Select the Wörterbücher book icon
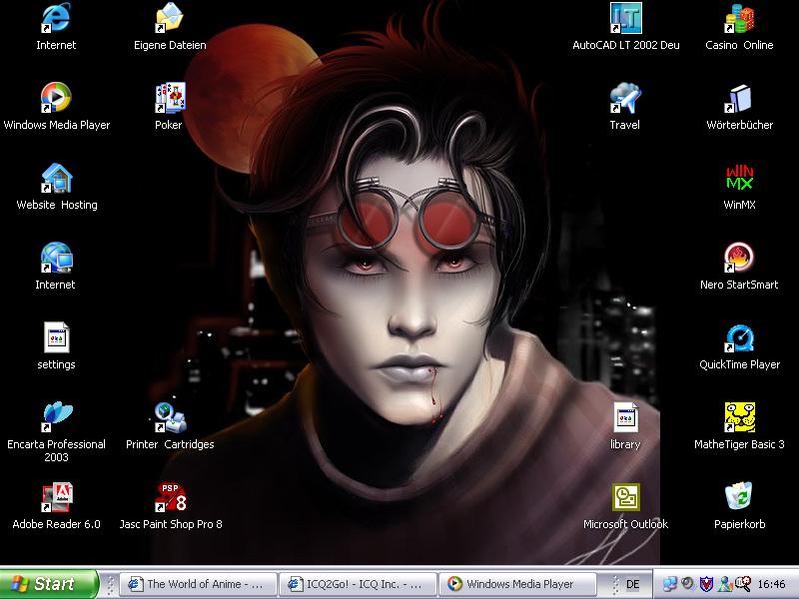The height and width of the screenshot is (599, 799). click(x=739, y=97)
